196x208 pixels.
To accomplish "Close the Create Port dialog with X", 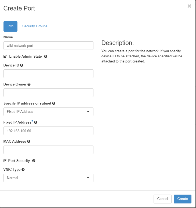I will click(x=189, y=6).
